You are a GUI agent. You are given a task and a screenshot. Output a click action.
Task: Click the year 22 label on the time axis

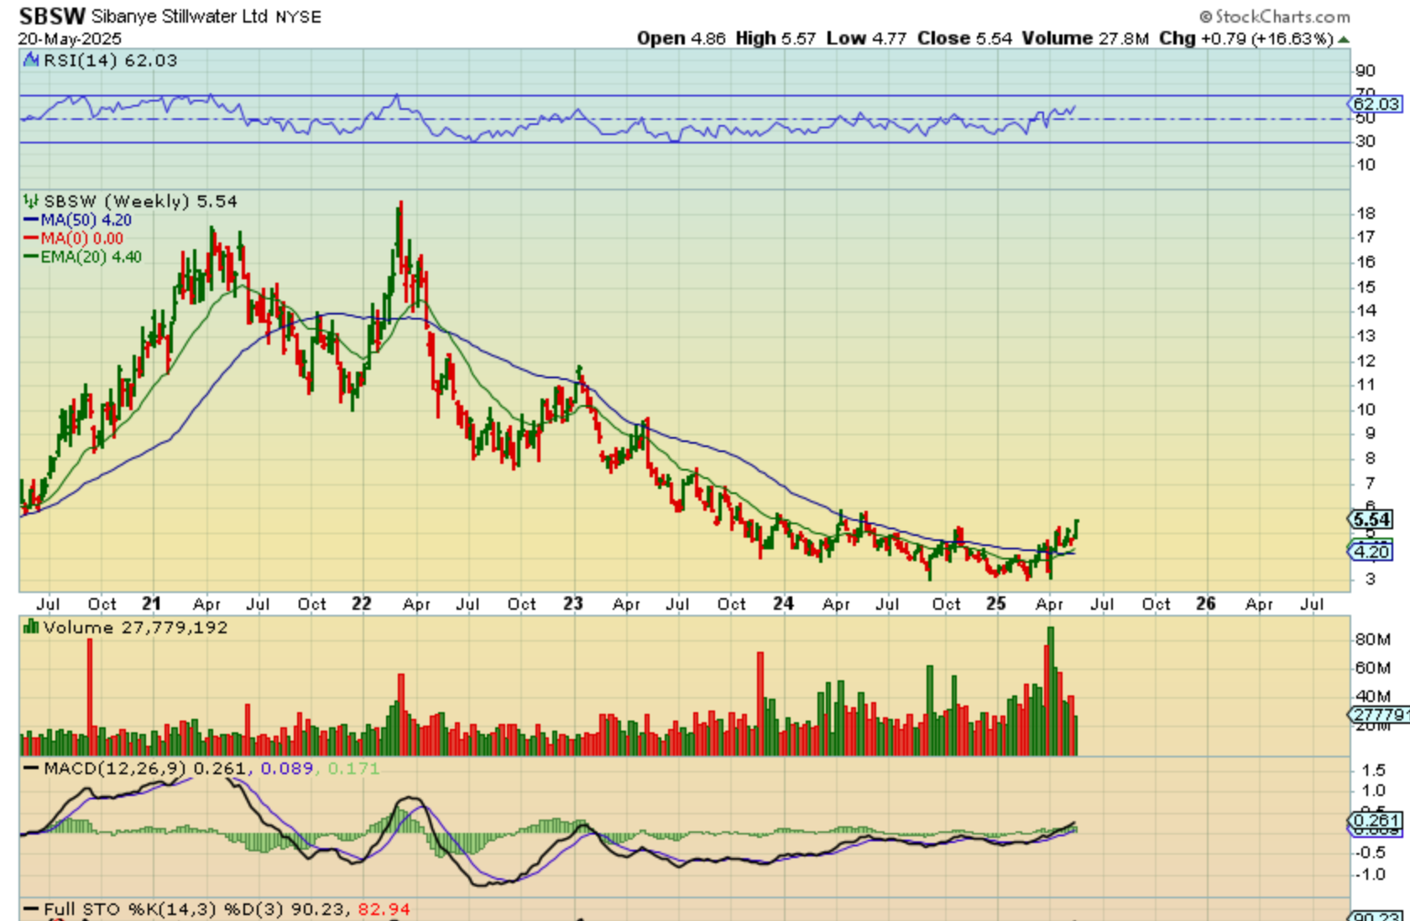tap(361, 604)
